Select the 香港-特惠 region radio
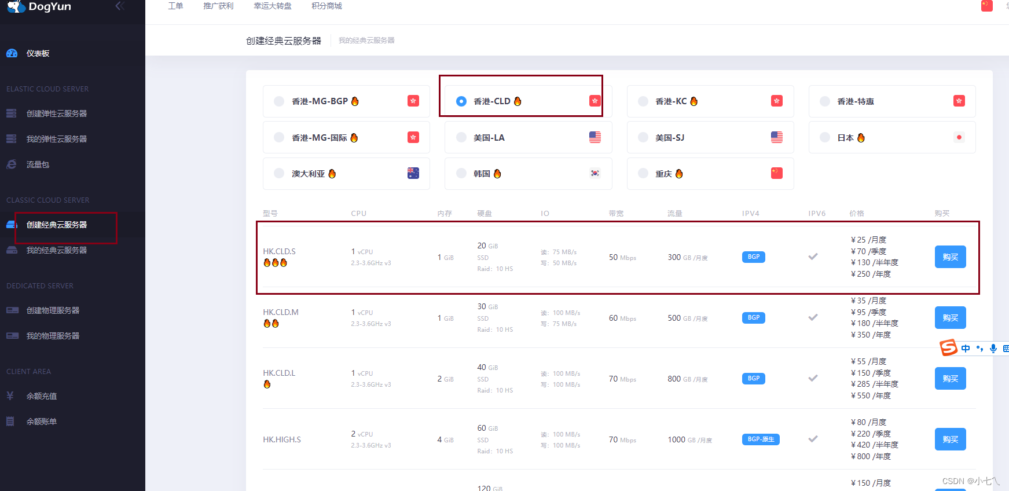Screen dimensions: 1009x491 (825, 101)
